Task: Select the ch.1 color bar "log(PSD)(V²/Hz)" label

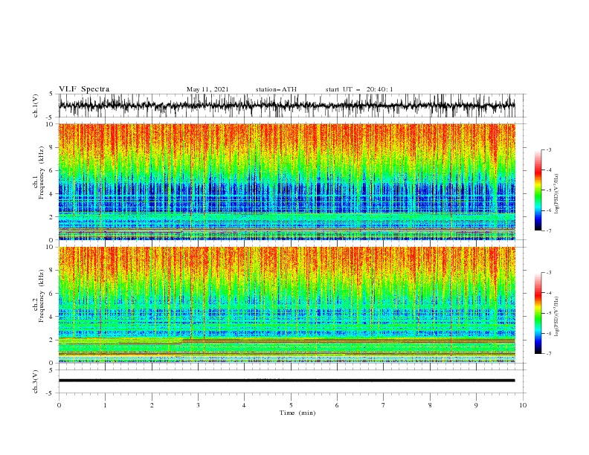Action: click(558, 194)
